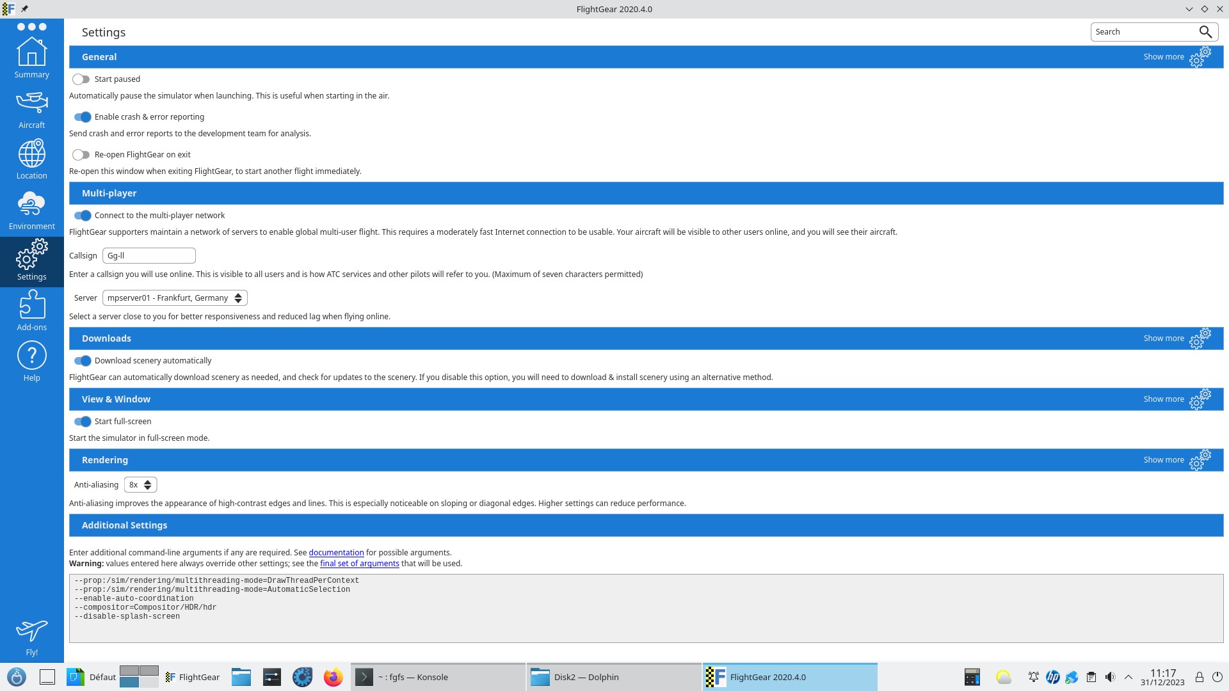Click the pin icon in title bar
Image resolution: width=1229 pixels, height=691 pixels.
(x=24, y=9)
